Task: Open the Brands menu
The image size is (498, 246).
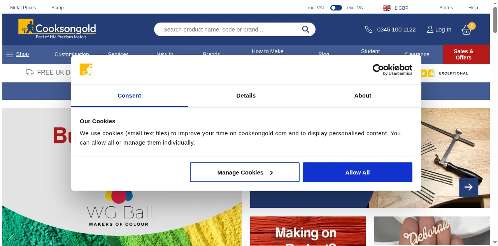Action: click(x=212, y=54)
